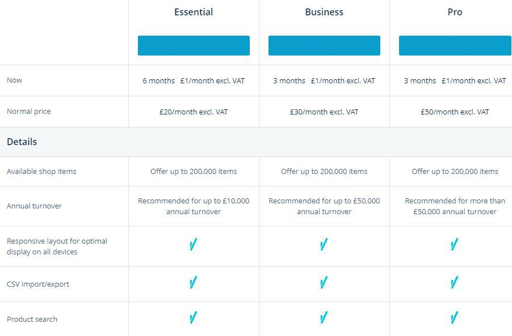Click the Essential £20/month normal price
Viewport: 512px width, 336px height.
click(194, 112)
